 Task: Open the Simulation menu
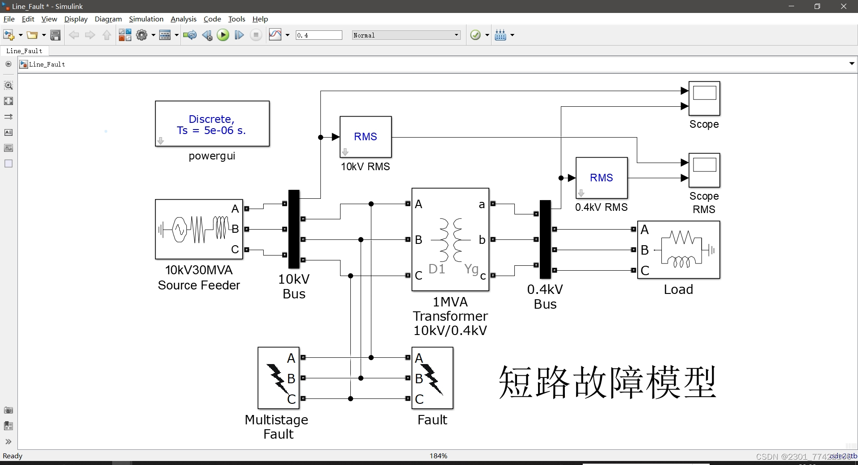point(146,19)
